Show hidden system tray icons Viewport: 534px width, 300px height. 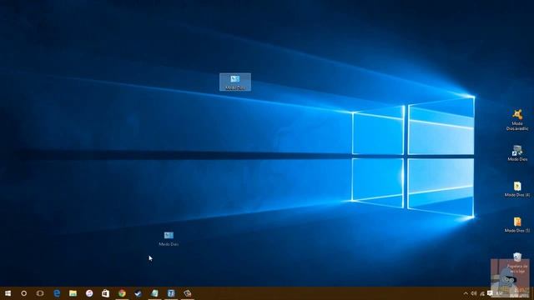pyautogui.click(x=466, y=293)
